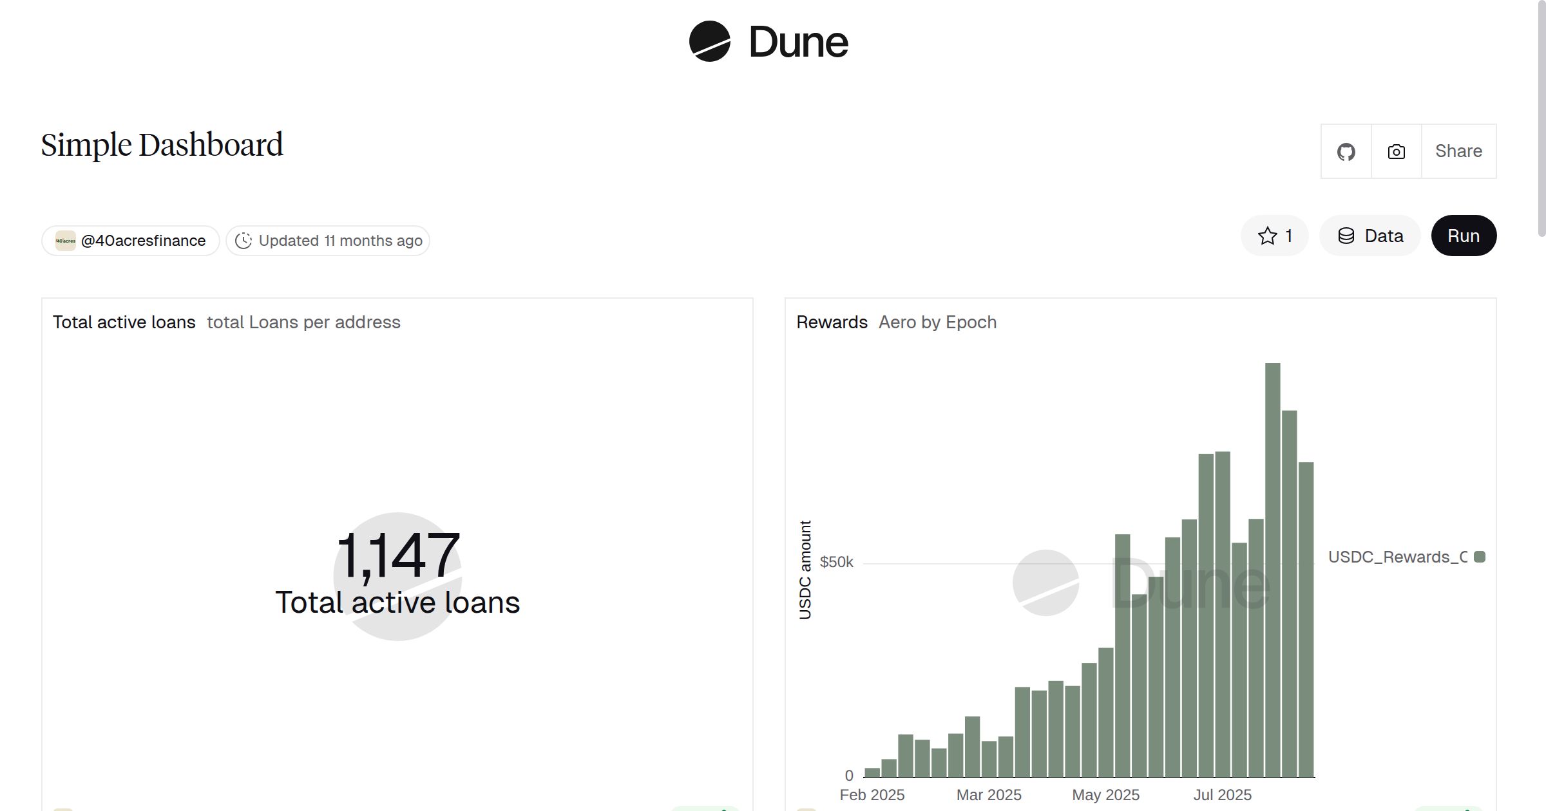Open the Share options

(1458, 151)
